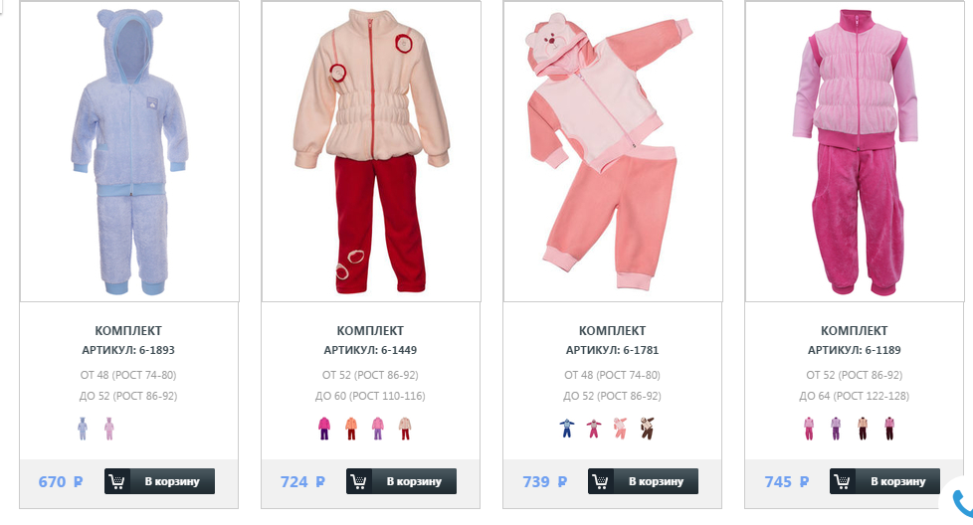
Task: Select pink color variant of set 6-1893
Action: tap(109, 429)
